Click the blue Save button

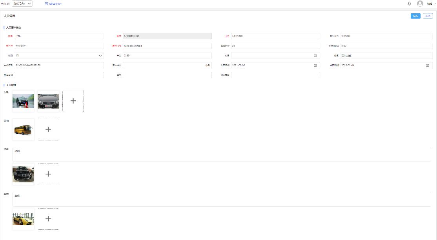click(415, 16)
